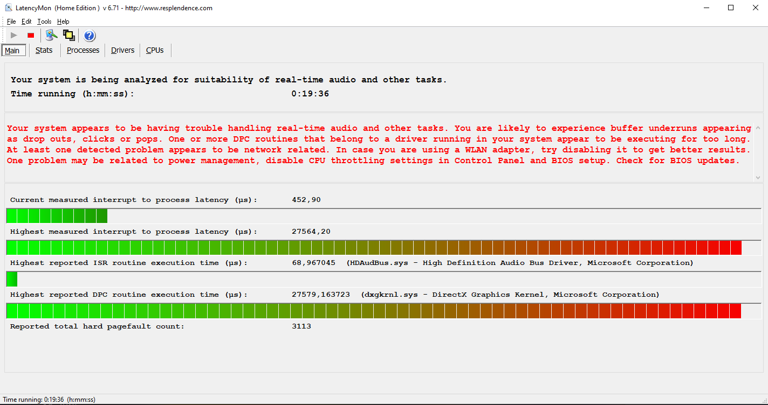Click the status bar time running text
The width and height of the screenshot is (768, 405).
coord(49,400)
